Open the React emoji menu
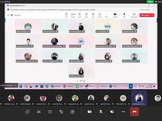 click(x=86, y=15)
